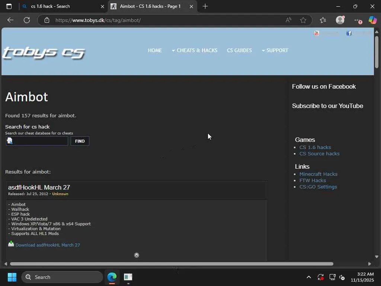The height and width of the screenshot is (286, 381).
Task: Open the CS Source hacks link
Action: coord(319,153)
